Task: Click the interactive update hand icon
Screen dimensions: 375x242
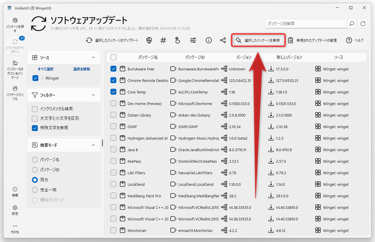Action: pyautogui.click(x=177, y=40)
